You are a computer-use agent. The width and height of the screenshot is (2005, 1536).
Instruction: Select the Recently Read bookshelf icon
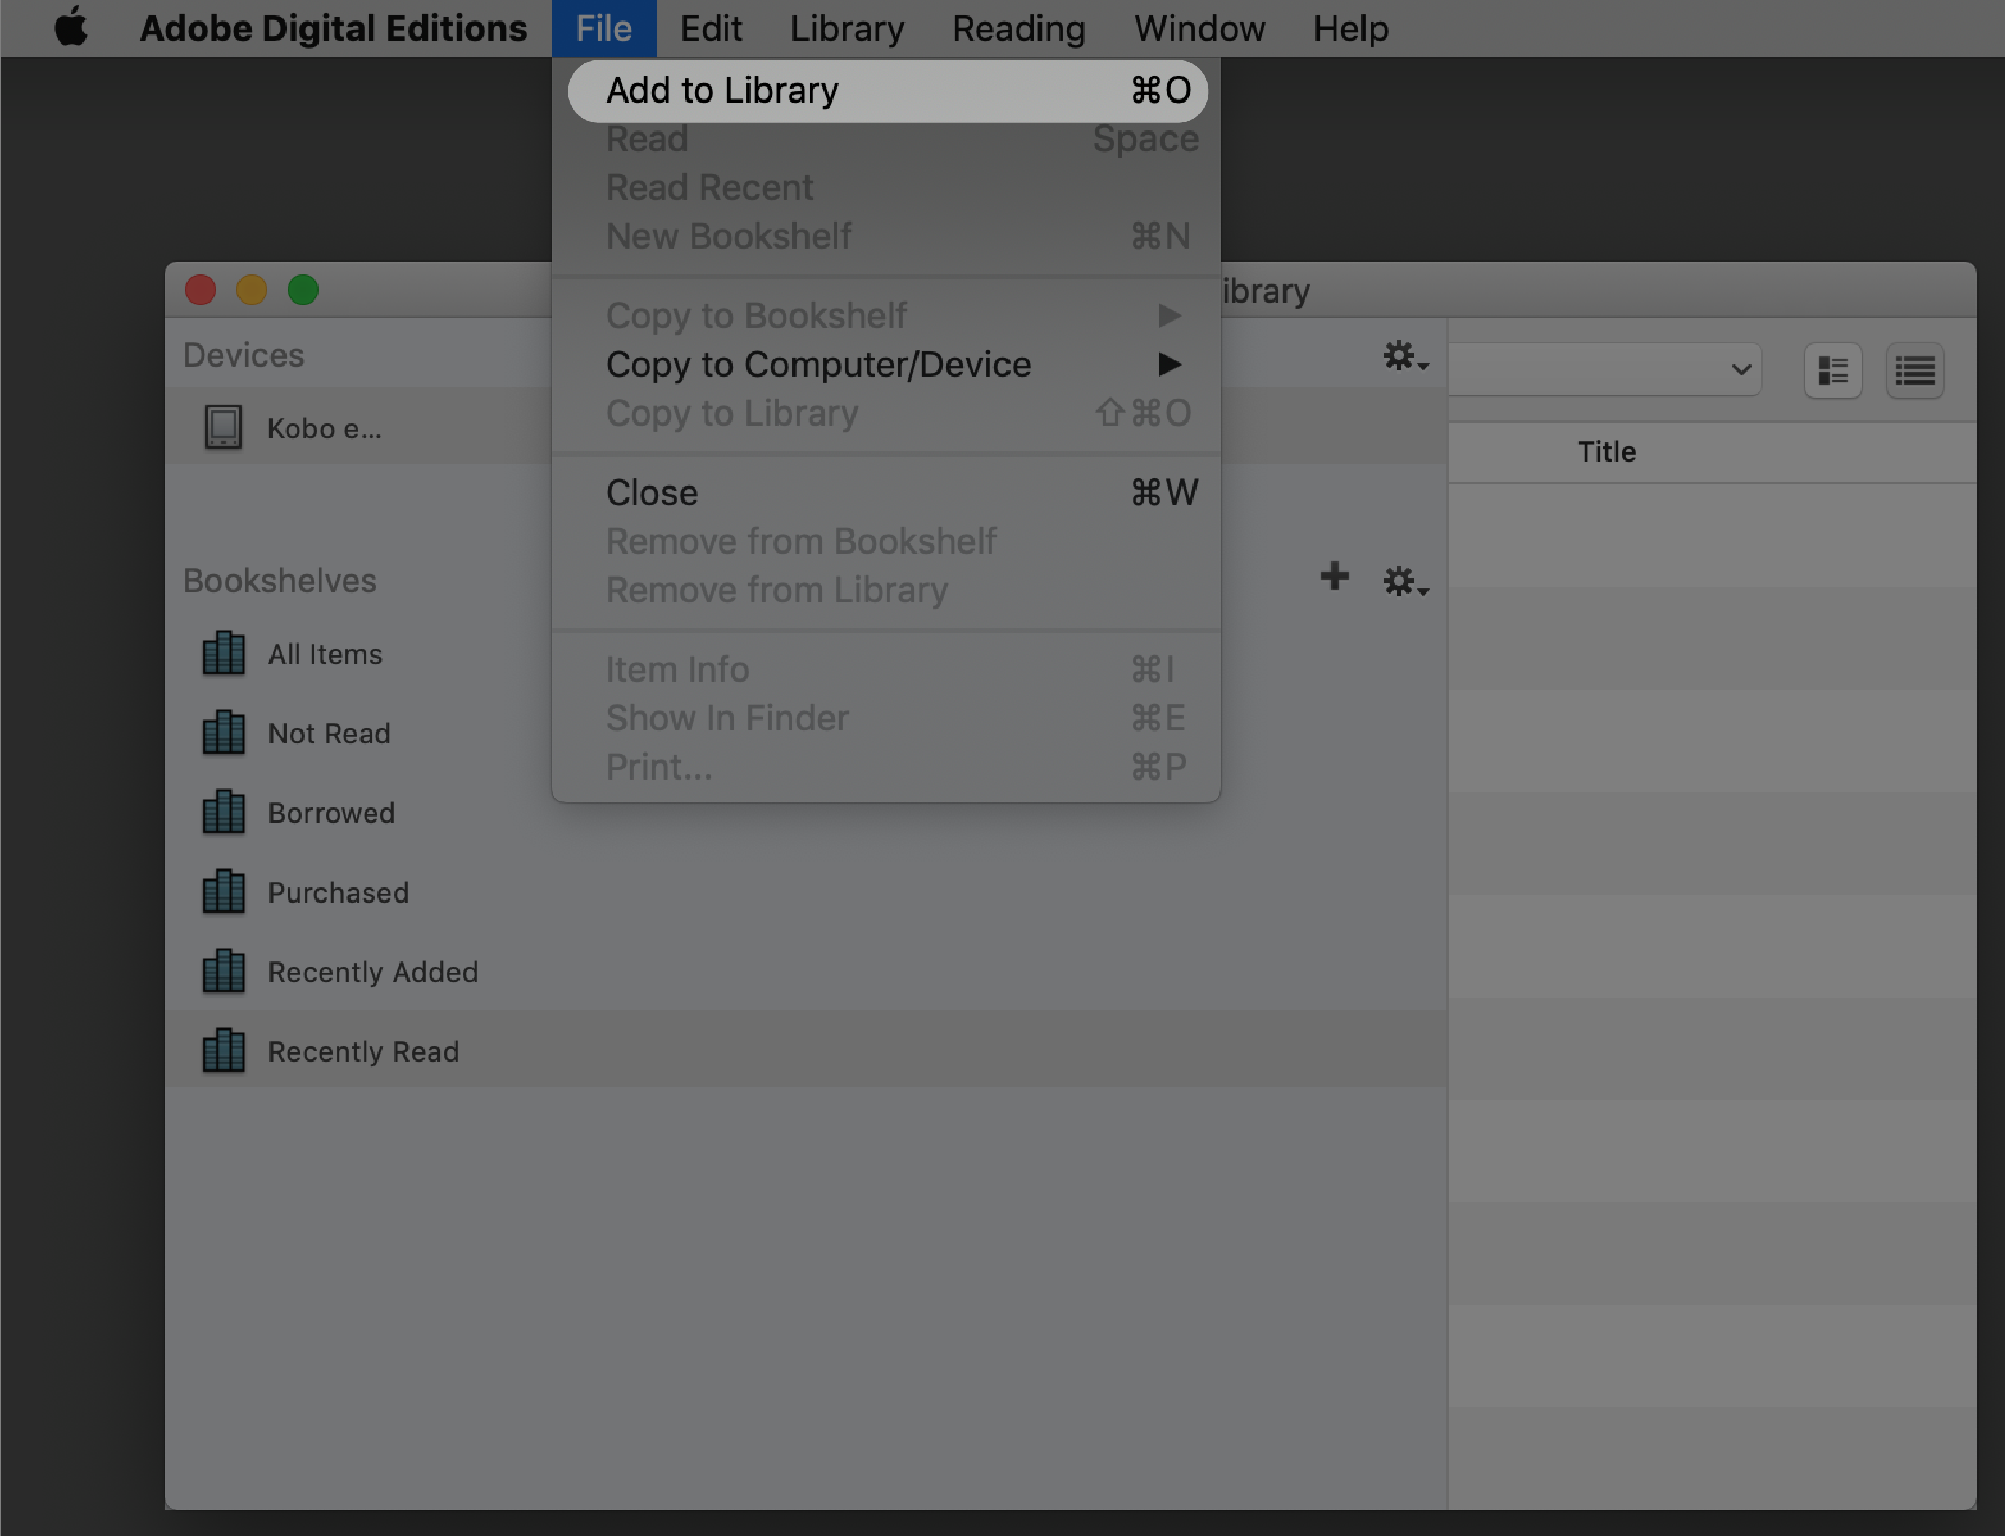point(223,1050)
